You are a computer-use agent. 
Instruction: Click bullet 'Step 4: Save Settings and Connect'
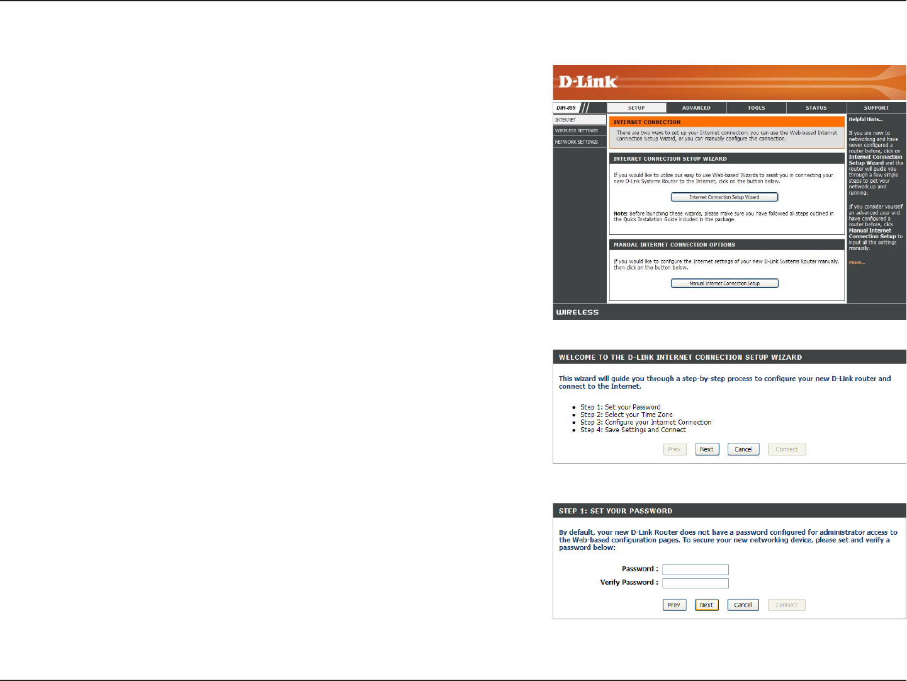(x=633, y=430)
